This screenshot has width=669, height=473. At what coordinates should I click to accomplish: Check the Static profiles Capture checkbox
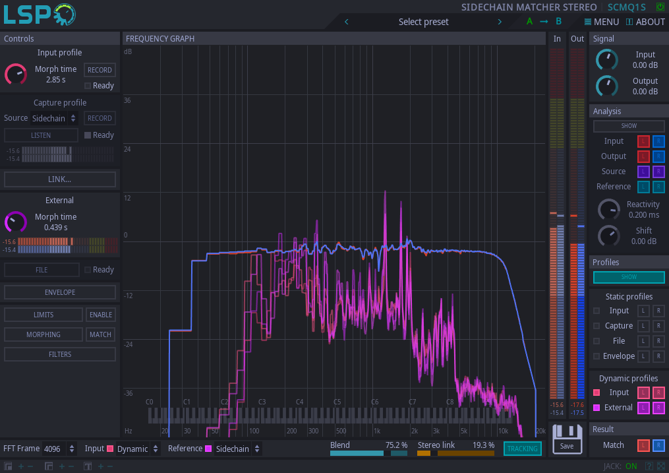(x=597, y=326)
